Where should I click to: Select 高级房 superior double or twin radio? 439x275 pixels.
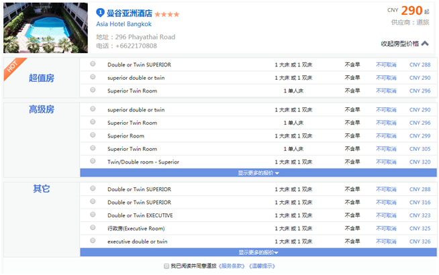click(93, 109)
